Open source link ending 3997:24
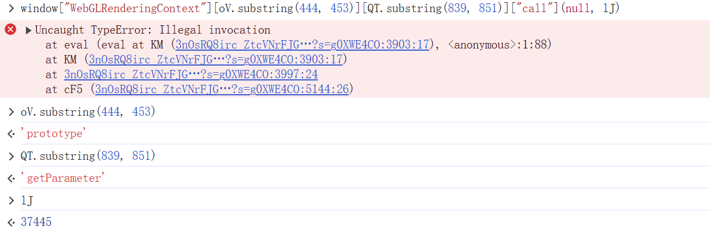The width and height of the screenshot is (710, 238). point(191,74)
